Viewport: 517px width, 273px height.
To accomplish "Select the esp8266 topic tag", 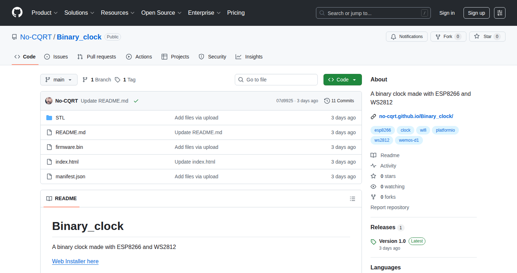I will 383,130.
